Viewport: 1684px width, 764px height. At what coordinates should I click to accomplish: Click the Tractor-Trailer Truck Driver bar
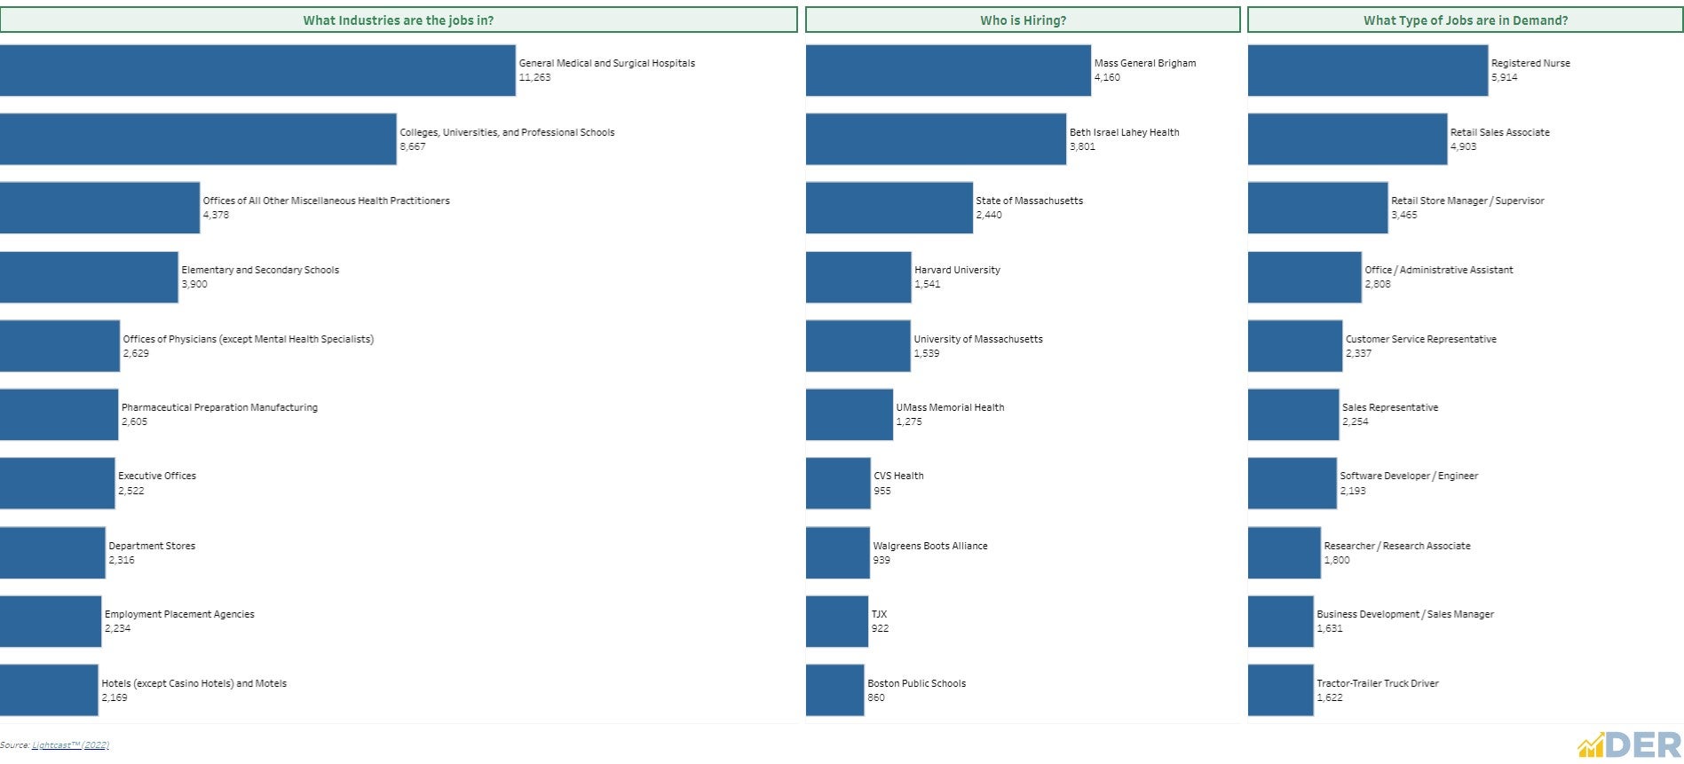coord(1280,690)
